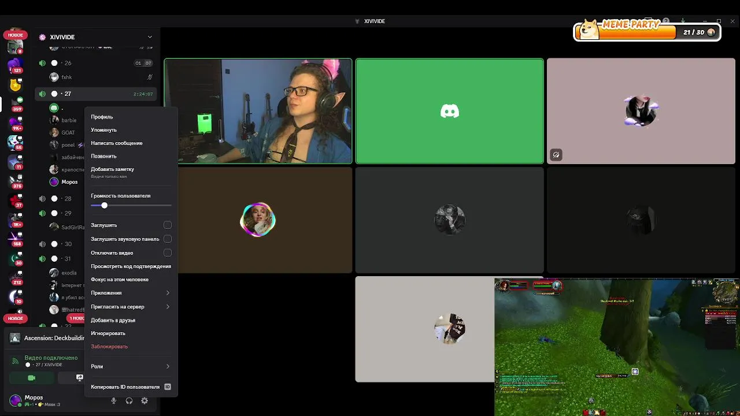Click the top НОВОЕ unread indicator
The height and width of the screenshot is (416, 740).
(16, 35)
